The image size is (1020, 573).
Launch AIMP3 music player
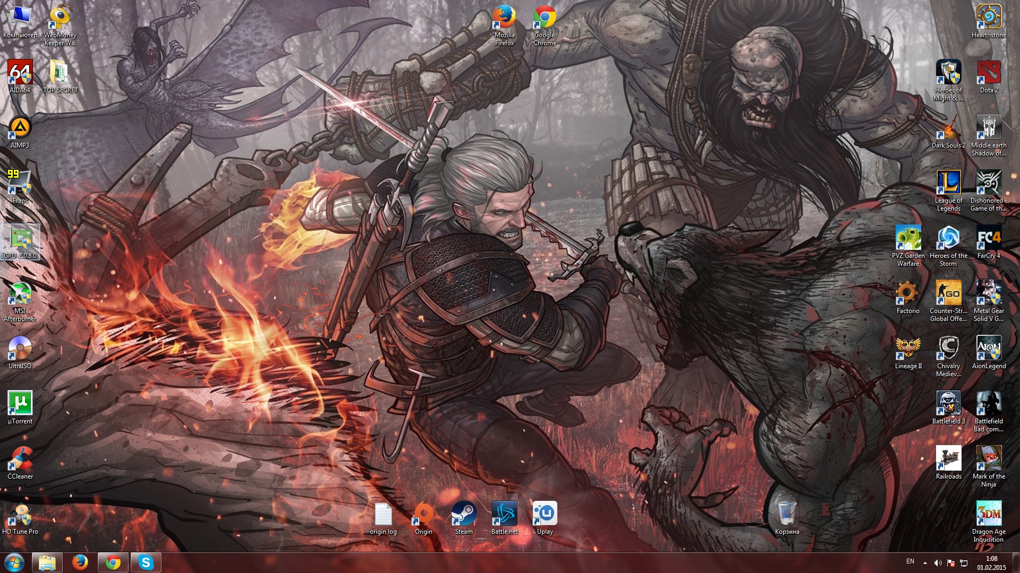coord(20,132)
